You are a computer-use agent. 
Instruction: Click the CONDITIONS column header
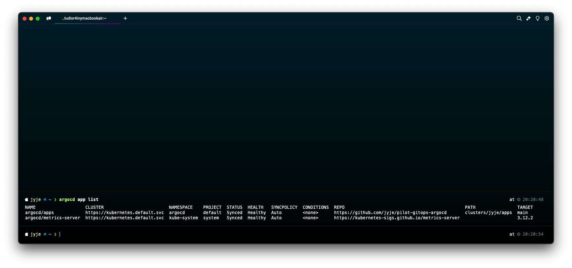point(316,207)
